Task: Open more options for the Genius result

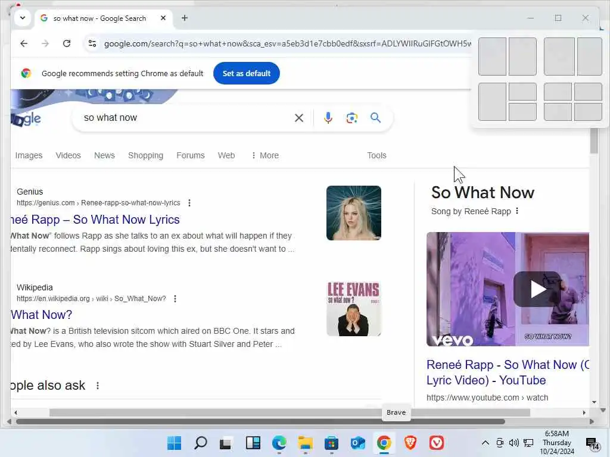Action: coord(189,203)
